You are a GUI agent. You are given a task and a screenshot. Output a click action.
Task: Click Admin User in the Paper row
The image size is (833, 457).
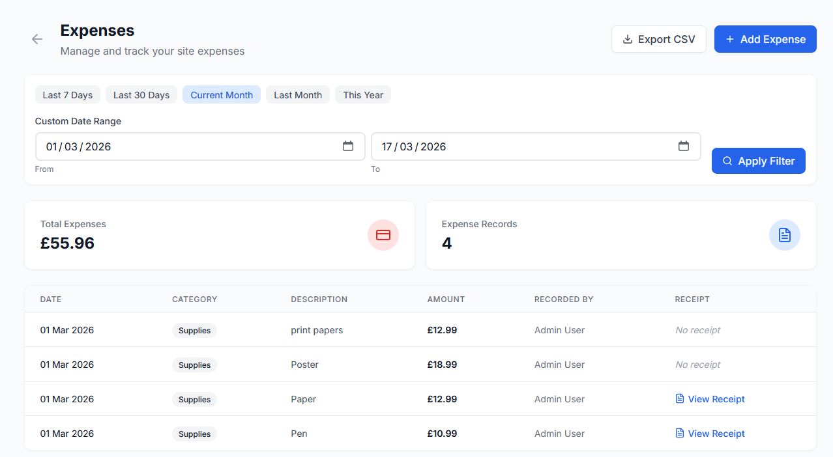pyautogui.click(x=560, y=399)
